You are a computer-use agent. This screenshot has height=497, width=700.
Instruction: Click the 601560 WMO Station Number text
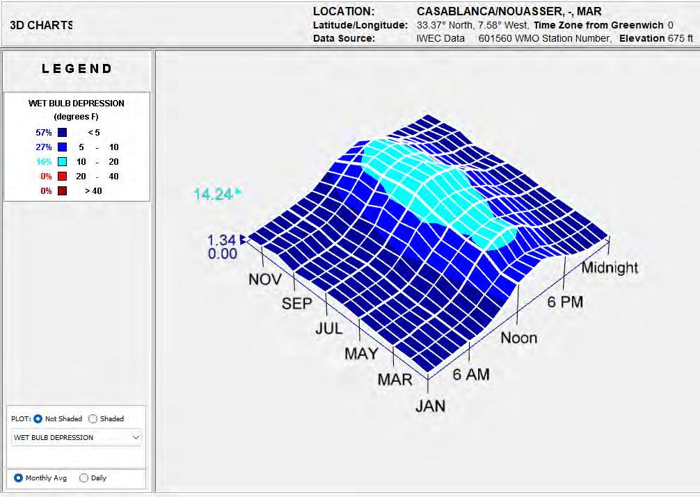[x=544, y=38]
